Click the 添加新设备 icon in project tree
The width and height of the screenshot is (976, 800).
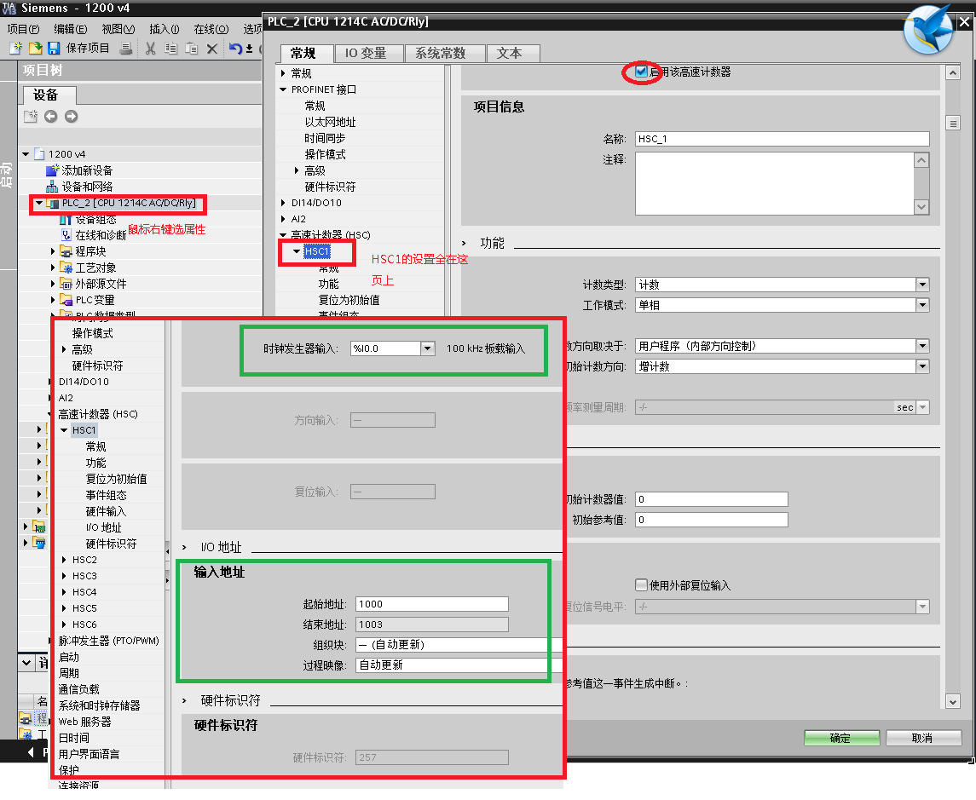[52, 170]
